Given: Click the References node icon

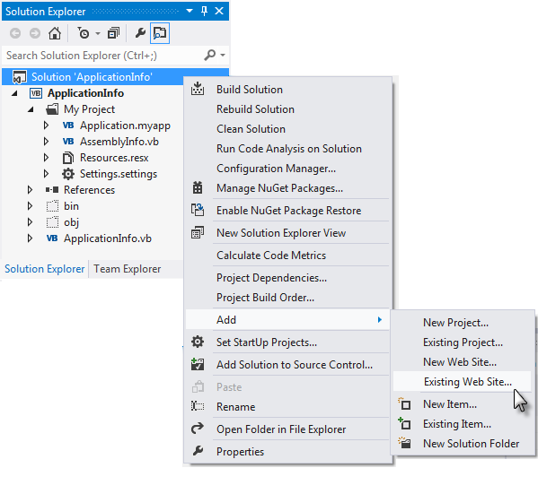Looking at the screenshot, I should click(x=52, y=190).
